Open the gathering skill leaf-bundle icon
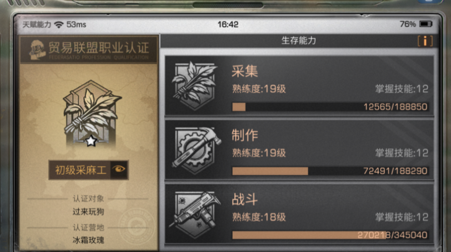 pyautogui.click(x=194, y=85)
